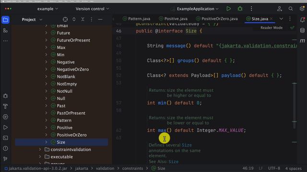Switch to Positive.java tab
The width and height of the screenshot is (307, 172).
point(173,19)
